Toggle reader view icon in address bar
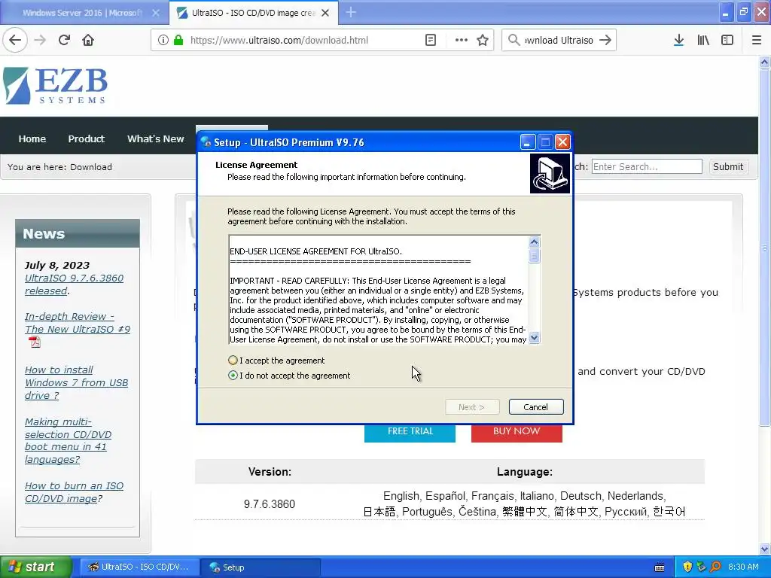The width and height of the screenshot is (771, 578). point(430,40)
